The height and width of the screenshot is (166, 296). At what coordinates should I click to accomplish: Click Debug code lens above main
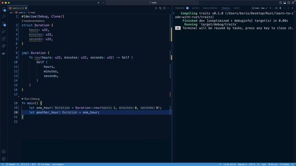(36, 99)
